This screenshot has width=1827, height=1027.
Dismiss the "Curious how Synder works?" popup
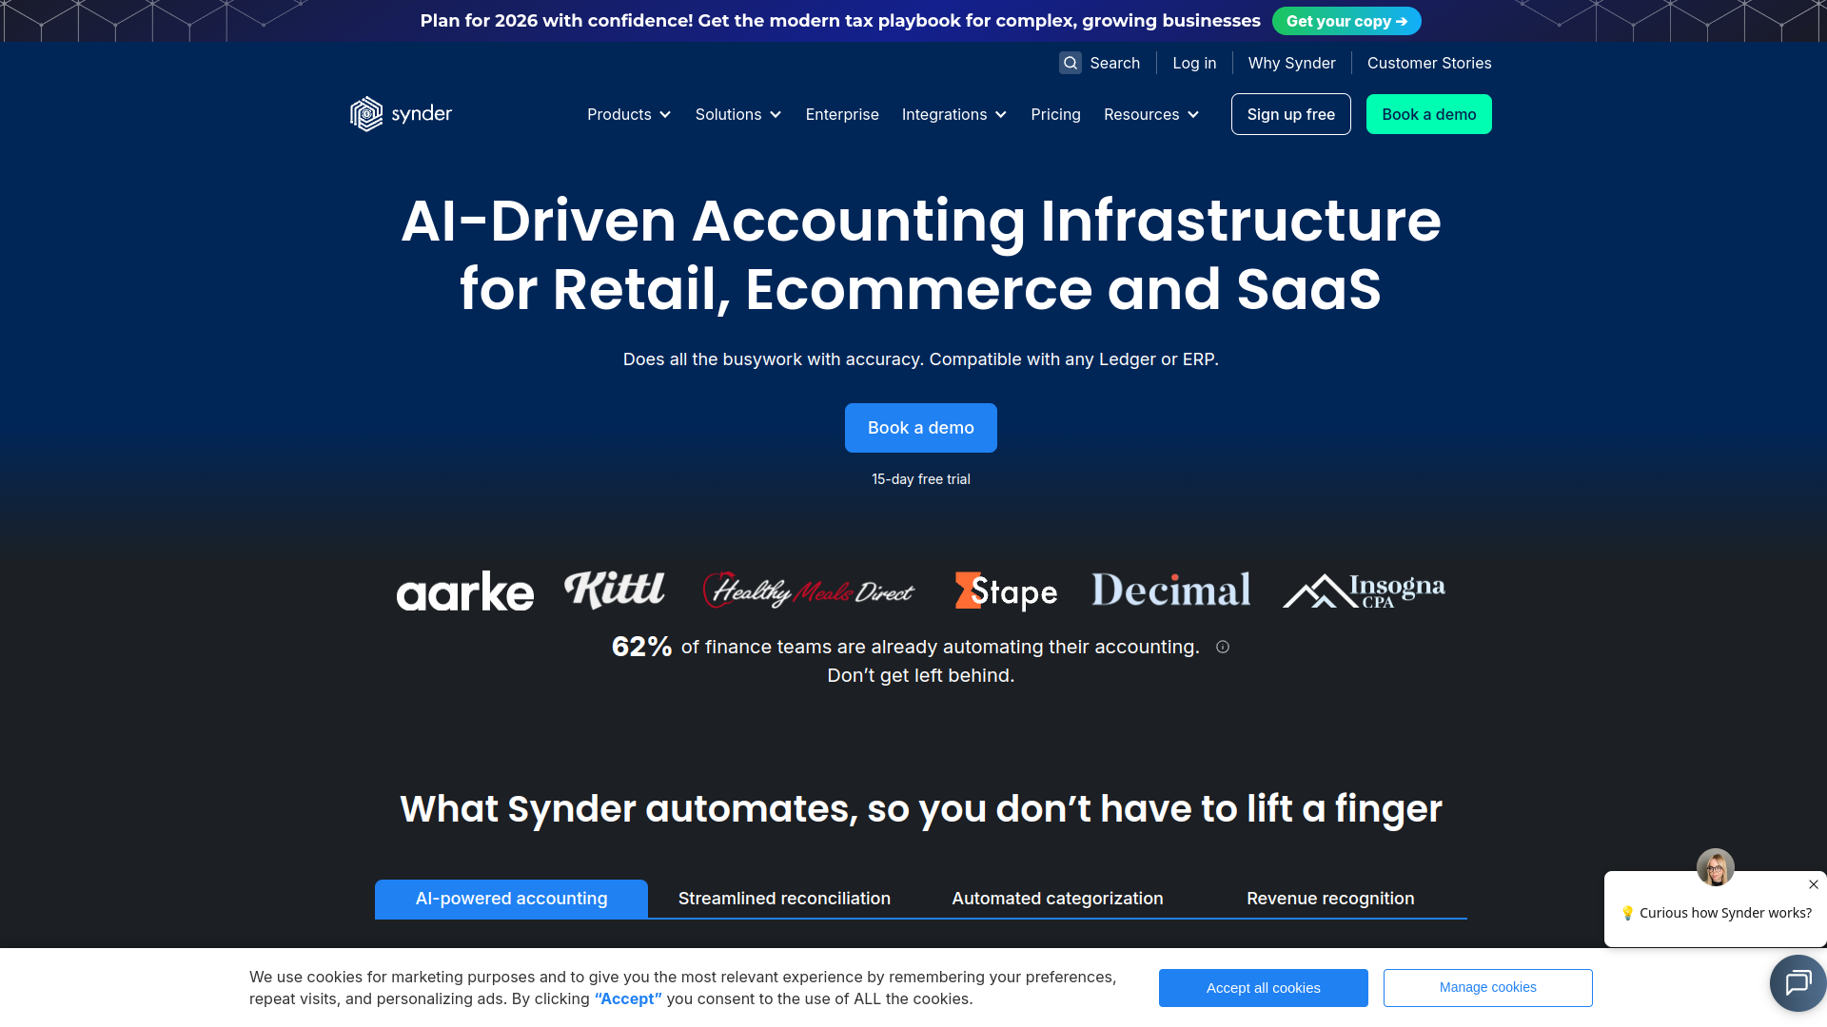[1813, 884]
